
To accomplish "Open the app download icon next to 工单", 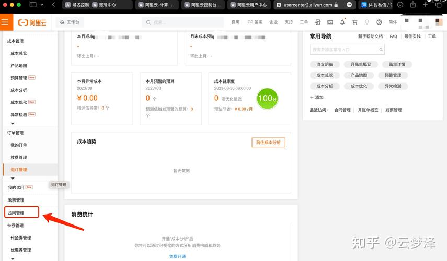I will pos(317,22).
